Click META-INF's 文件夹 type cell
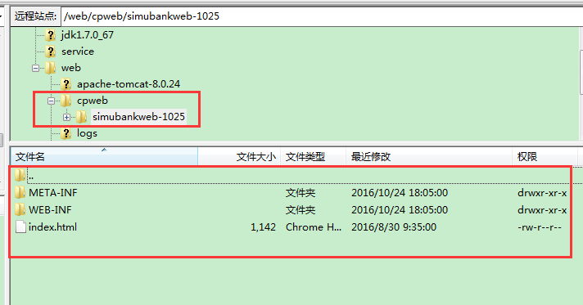583x305 pixels. point(301,192)
